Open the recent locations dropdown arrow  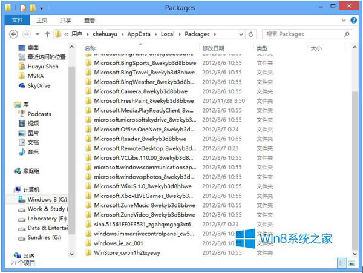pyautogui.click(x=38, y=35)
